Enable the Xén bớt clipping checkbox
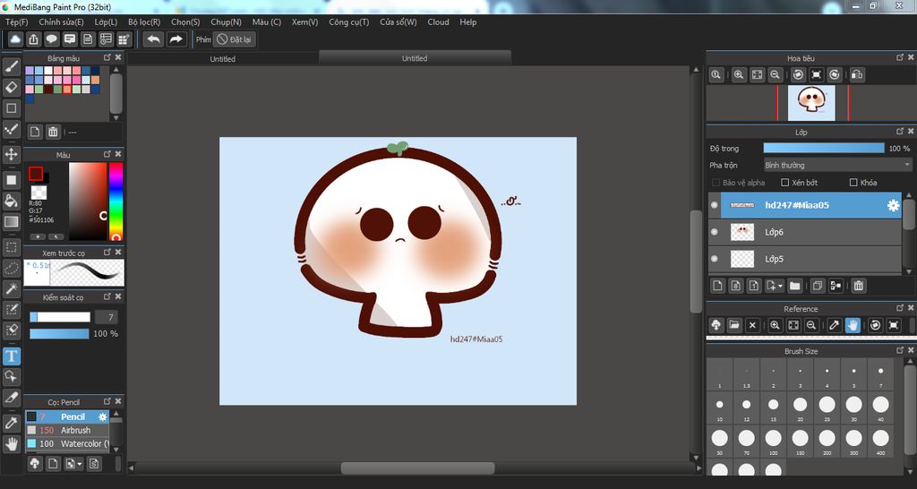917x489 pixels. [785, 183]
